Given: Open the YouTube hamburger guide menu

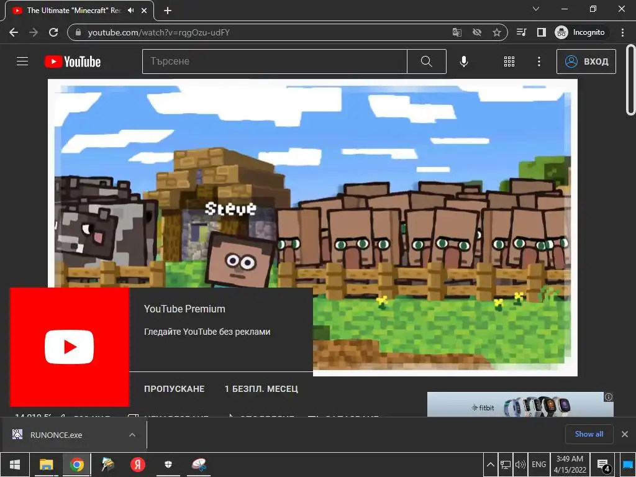Looking at the screenshot, I should coord(22,61).
